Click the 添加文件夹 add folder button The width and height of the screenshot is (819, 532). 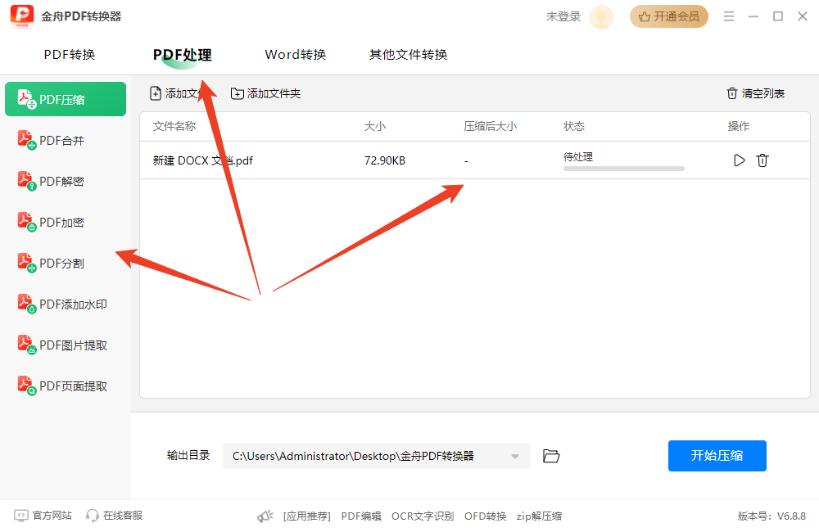click(265, 93)
